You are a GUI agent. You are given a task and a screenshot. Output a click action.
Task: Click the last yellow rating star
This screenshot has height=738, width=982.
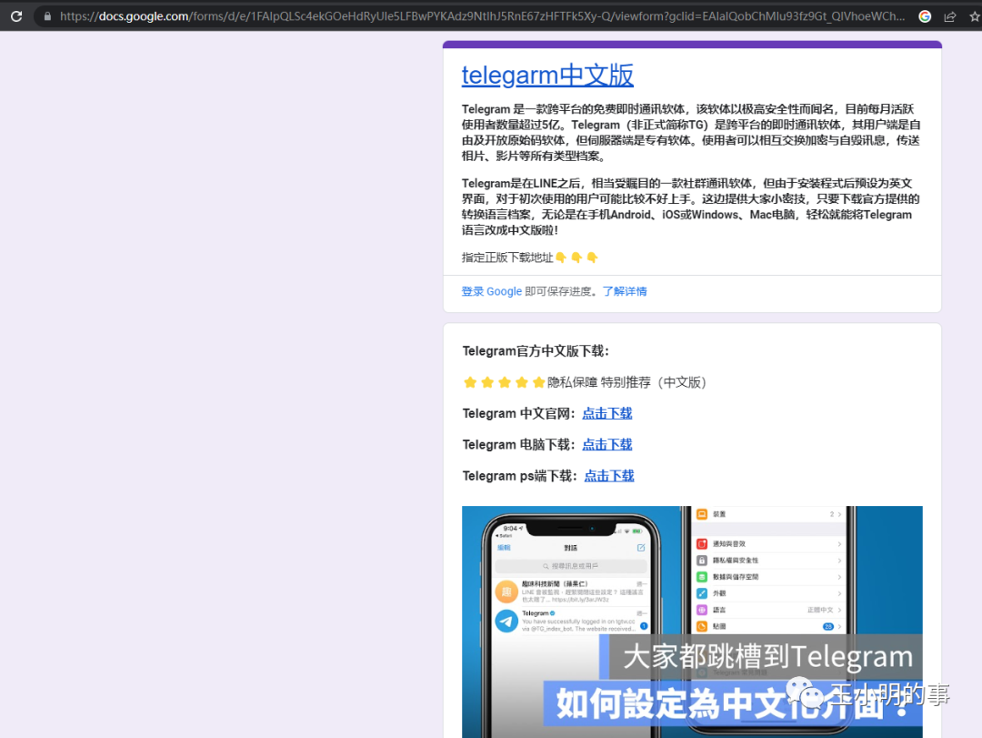tap(538, 382)
